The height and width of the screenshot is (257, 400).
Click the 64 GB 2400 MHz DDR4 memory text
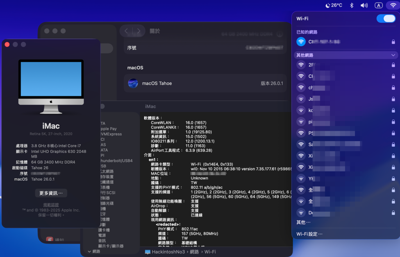pos(53,162)
